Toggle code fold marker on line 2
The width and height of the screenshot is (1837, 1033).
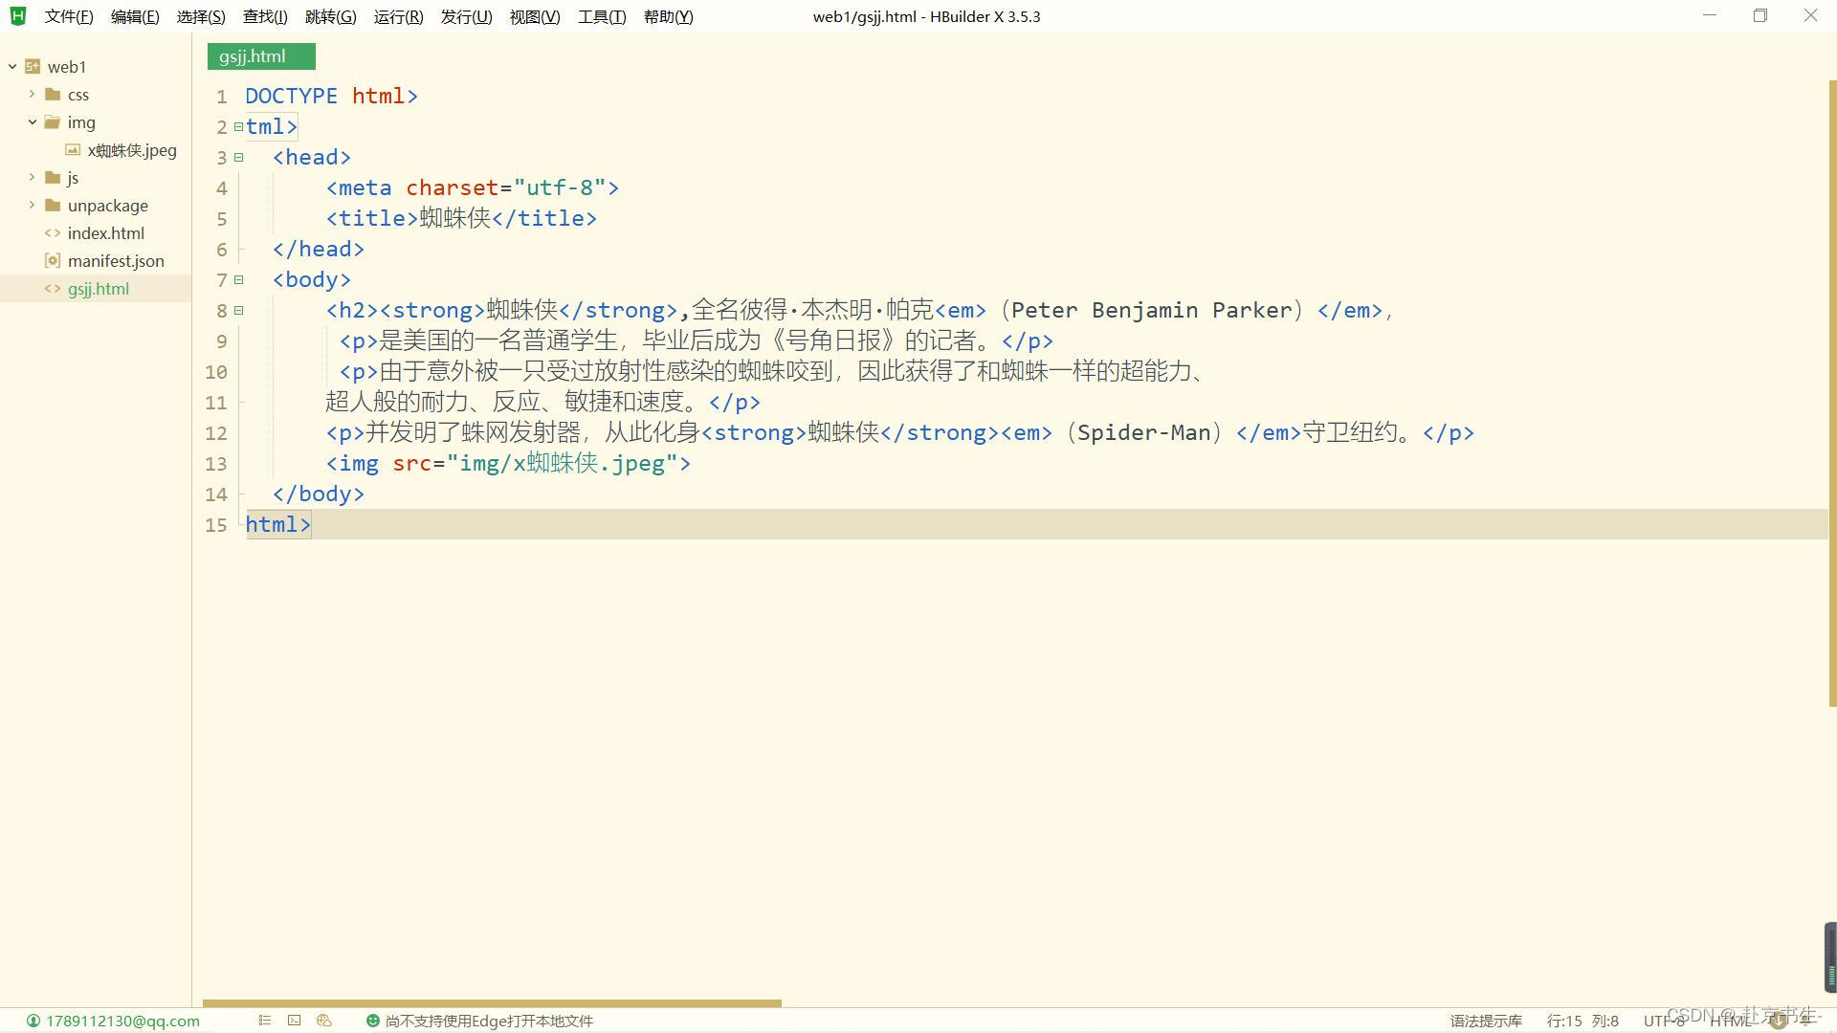pos(239,126)
